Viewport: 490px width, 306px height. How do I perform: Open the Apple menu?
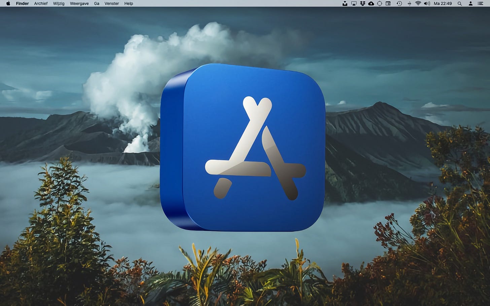[8, 3]
